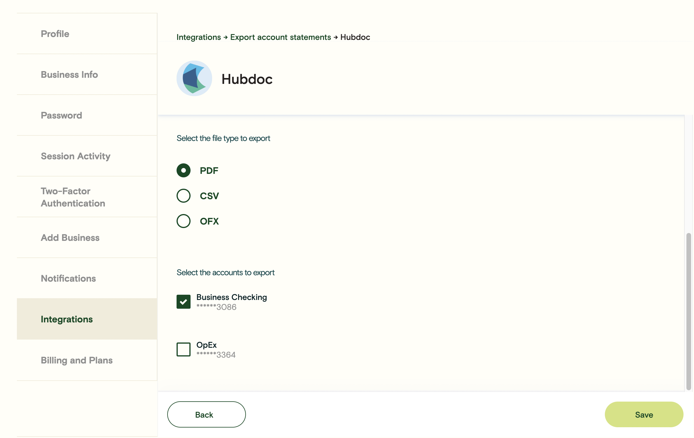Save the Hubdoc export settings
The image size is (694, 438).
pyautogui.click(x=644, y=414)
